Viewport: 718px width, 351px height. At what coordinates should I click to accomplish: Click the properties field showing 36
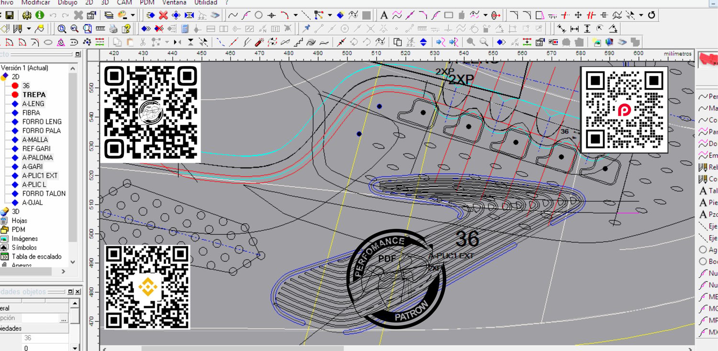tap(45, 338)
